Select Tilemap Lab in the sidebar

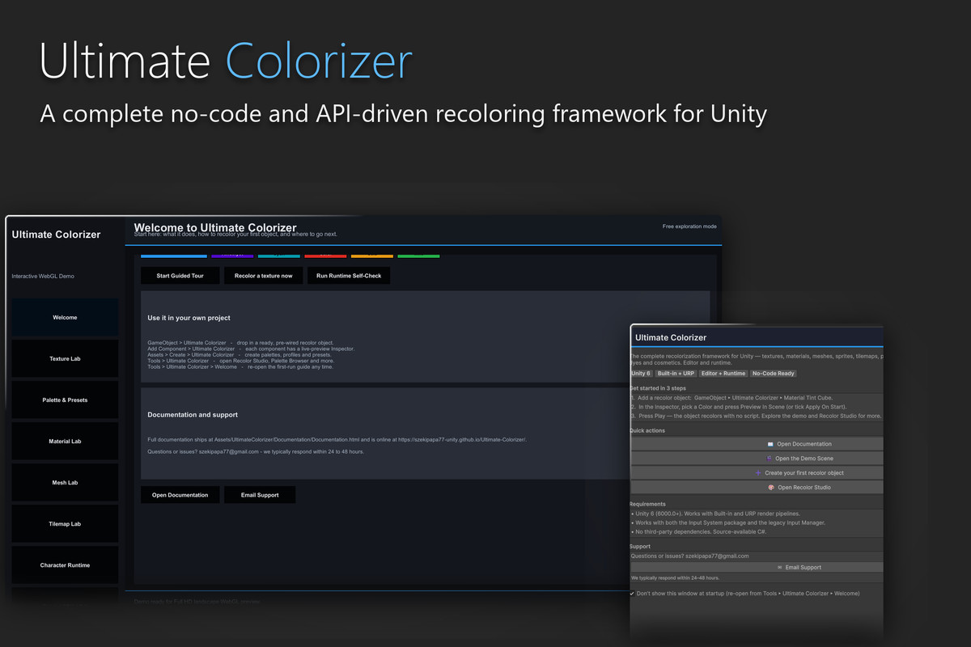pyautogui.click(x=65, y=524)
